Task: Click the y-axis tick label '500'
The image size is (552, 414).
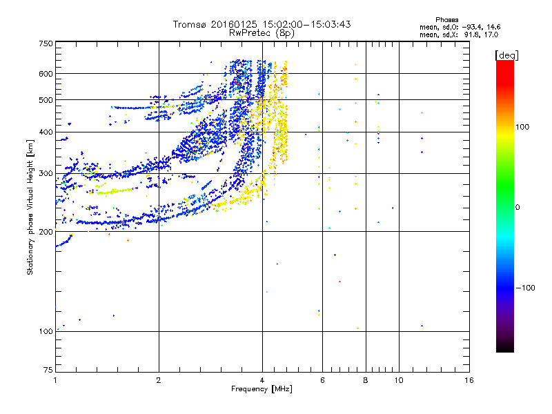Action: coord(46,100)
